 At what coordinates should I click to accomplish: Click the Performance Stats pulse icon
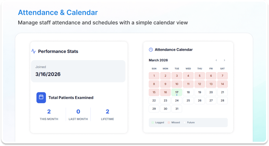point(34,51)
